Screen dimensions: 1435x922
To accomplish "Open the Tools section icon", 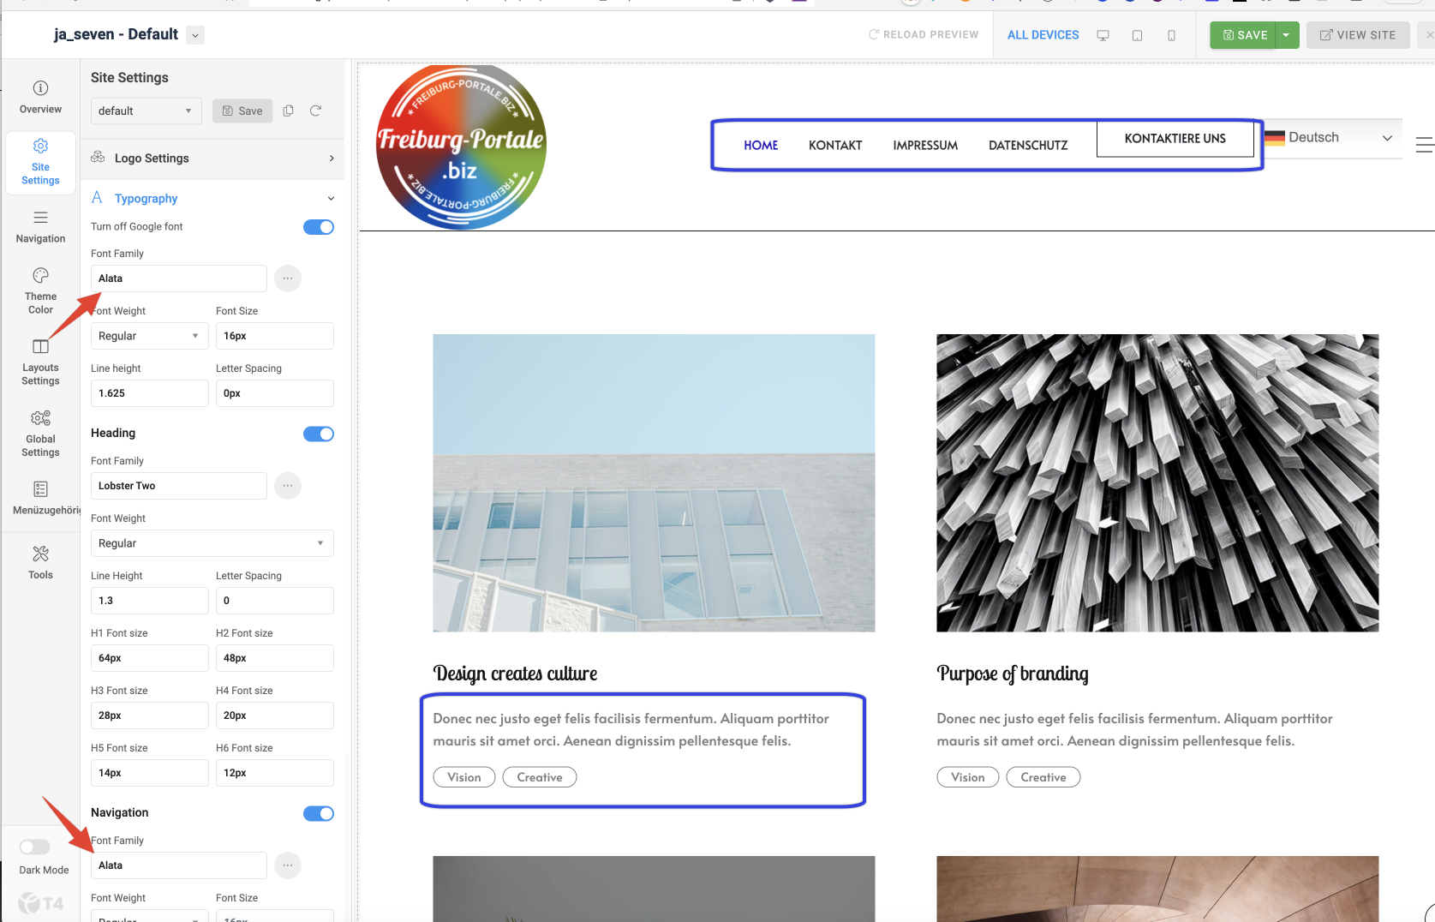I will tap(40, 562).
